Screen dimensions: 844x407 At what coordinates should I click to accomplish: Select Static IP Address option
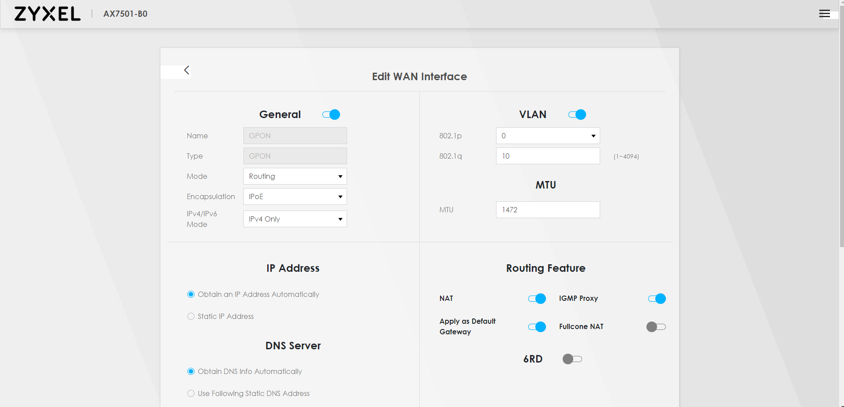point(191,316)
